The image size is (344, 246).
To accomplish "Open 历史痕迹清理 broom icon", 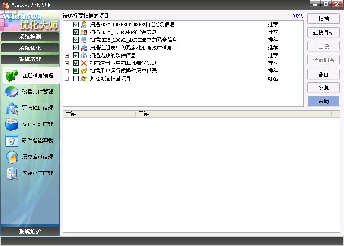I will pos(12,157).
